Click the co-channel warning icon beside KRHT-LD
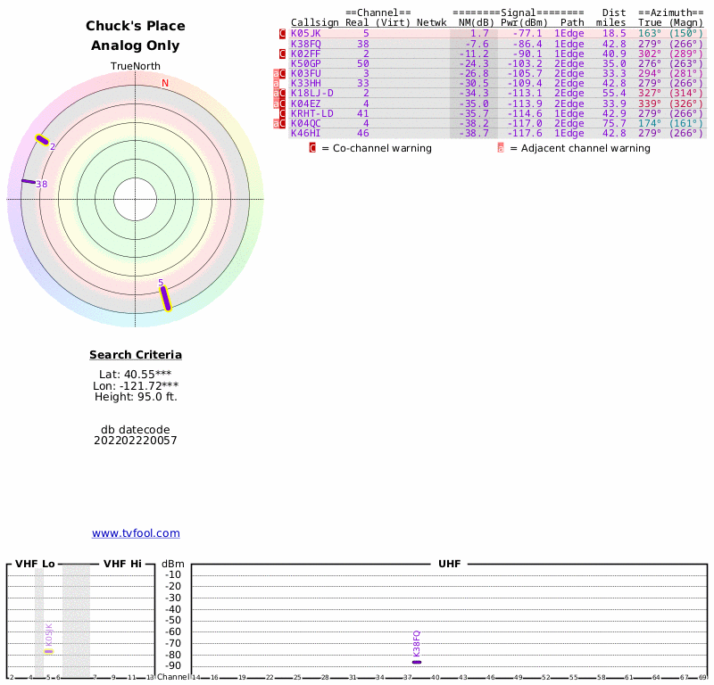Viewport: 714px width, 685px height. tap(283, 113)
